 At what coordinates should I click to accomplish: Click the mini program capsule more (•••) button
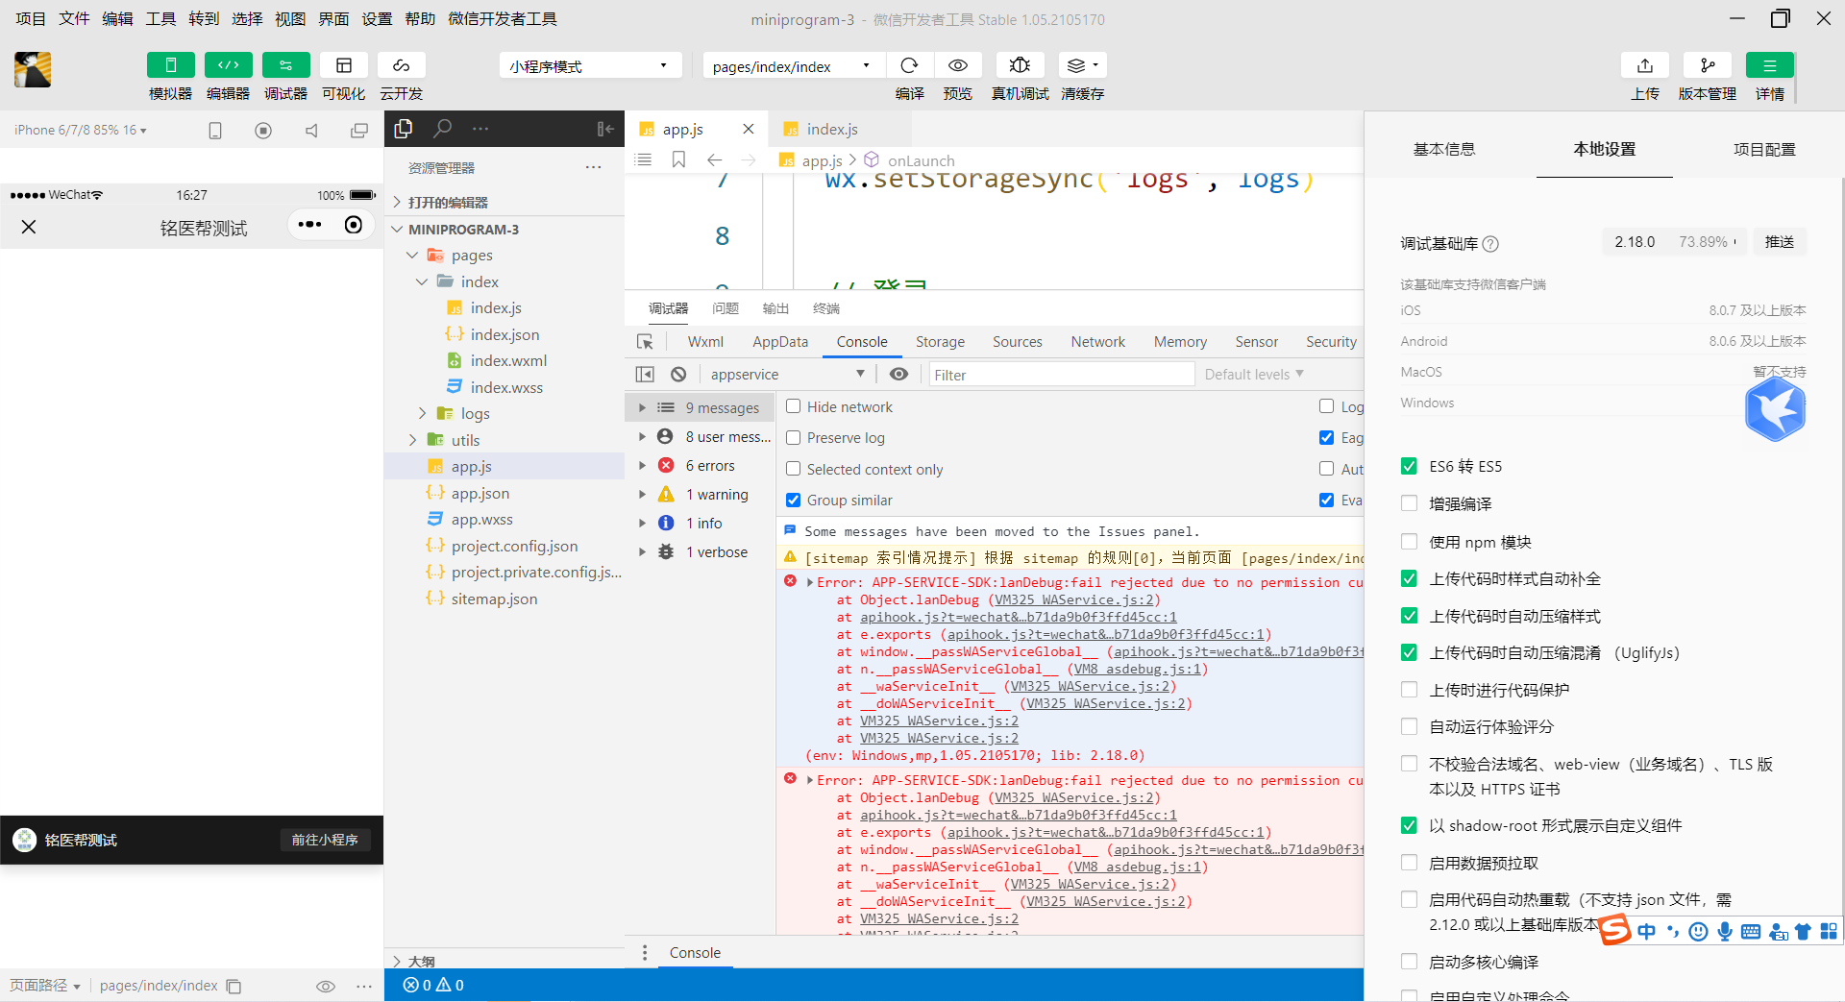pyautogui.click(x=309, y=225)
